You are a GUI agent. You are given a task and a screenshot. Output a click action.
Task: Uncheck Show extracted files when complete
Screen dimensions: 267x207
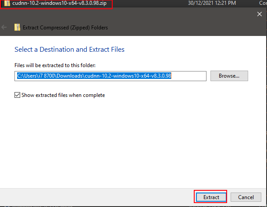point(17,95)
